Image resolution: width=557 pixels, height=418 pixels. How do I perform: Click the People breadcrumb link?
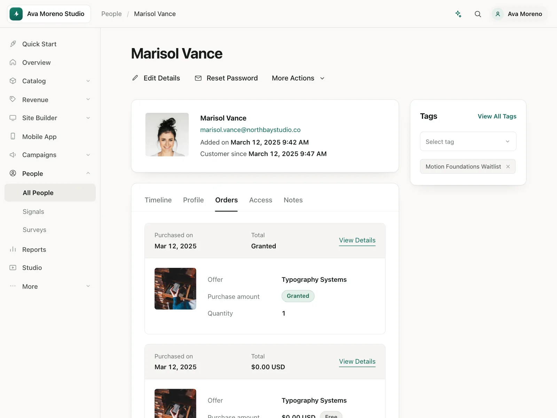point(111,14)
